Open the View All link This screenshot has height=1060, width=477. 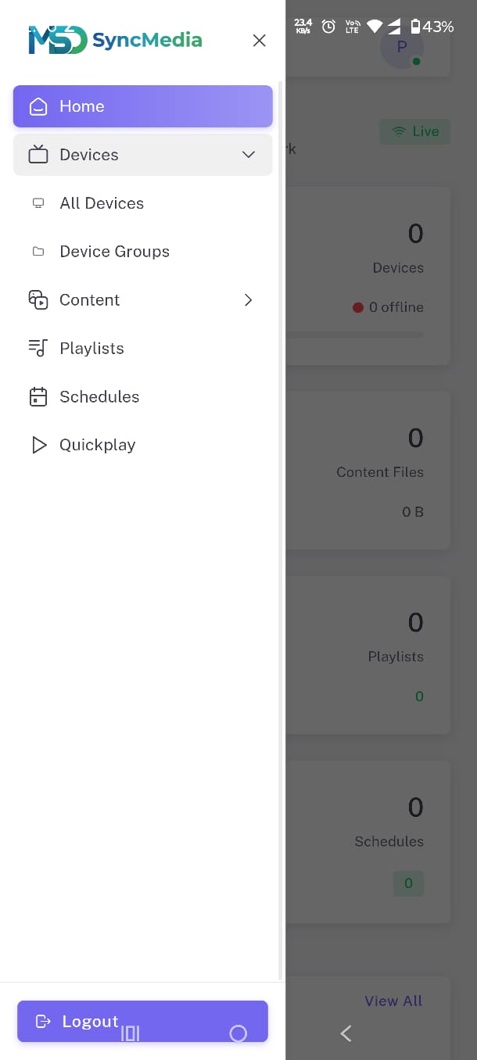(393, 1001)
